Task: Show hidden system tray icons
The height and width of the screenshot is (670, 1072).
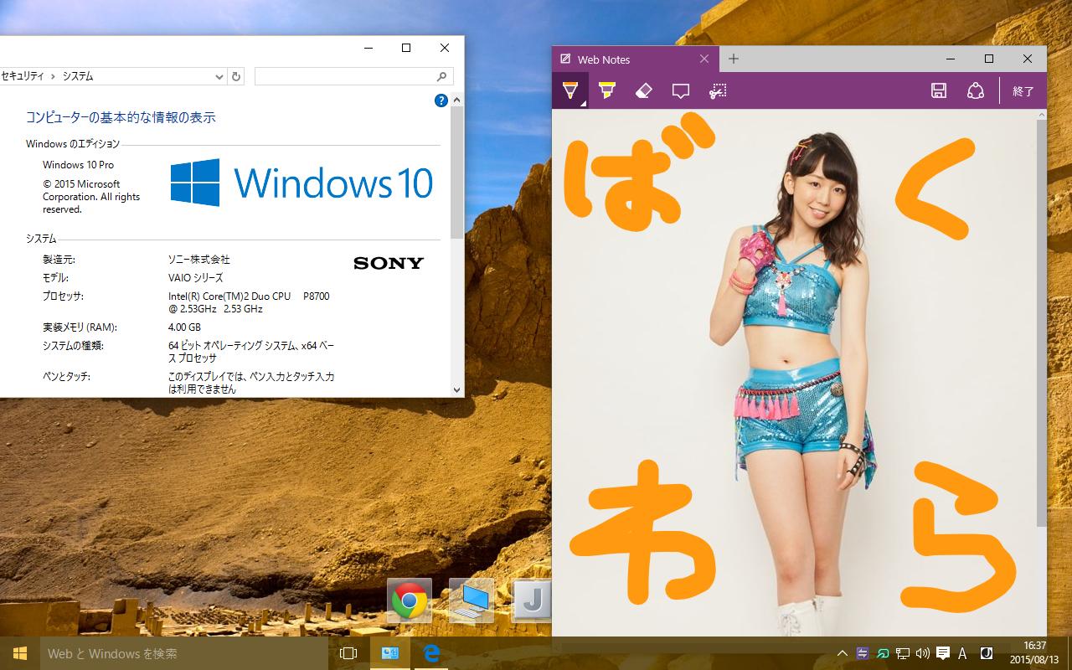Action: point(843,653)
